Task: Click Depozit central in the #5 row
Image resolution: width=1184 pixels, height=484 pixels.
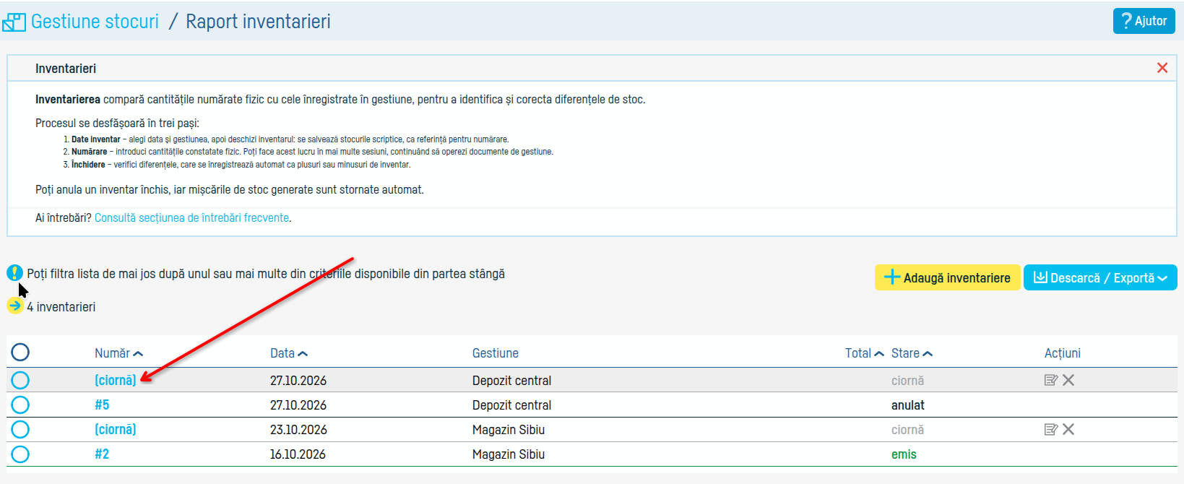Action: click(x=511, y=405)
